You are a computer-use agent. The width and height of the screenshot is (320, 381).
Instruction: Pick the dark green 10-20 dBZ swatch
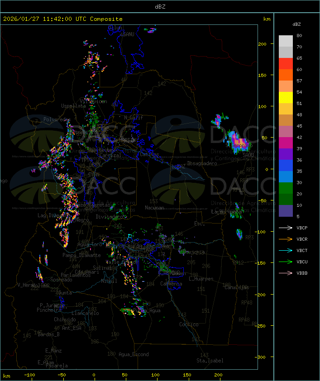click(286, 199)
